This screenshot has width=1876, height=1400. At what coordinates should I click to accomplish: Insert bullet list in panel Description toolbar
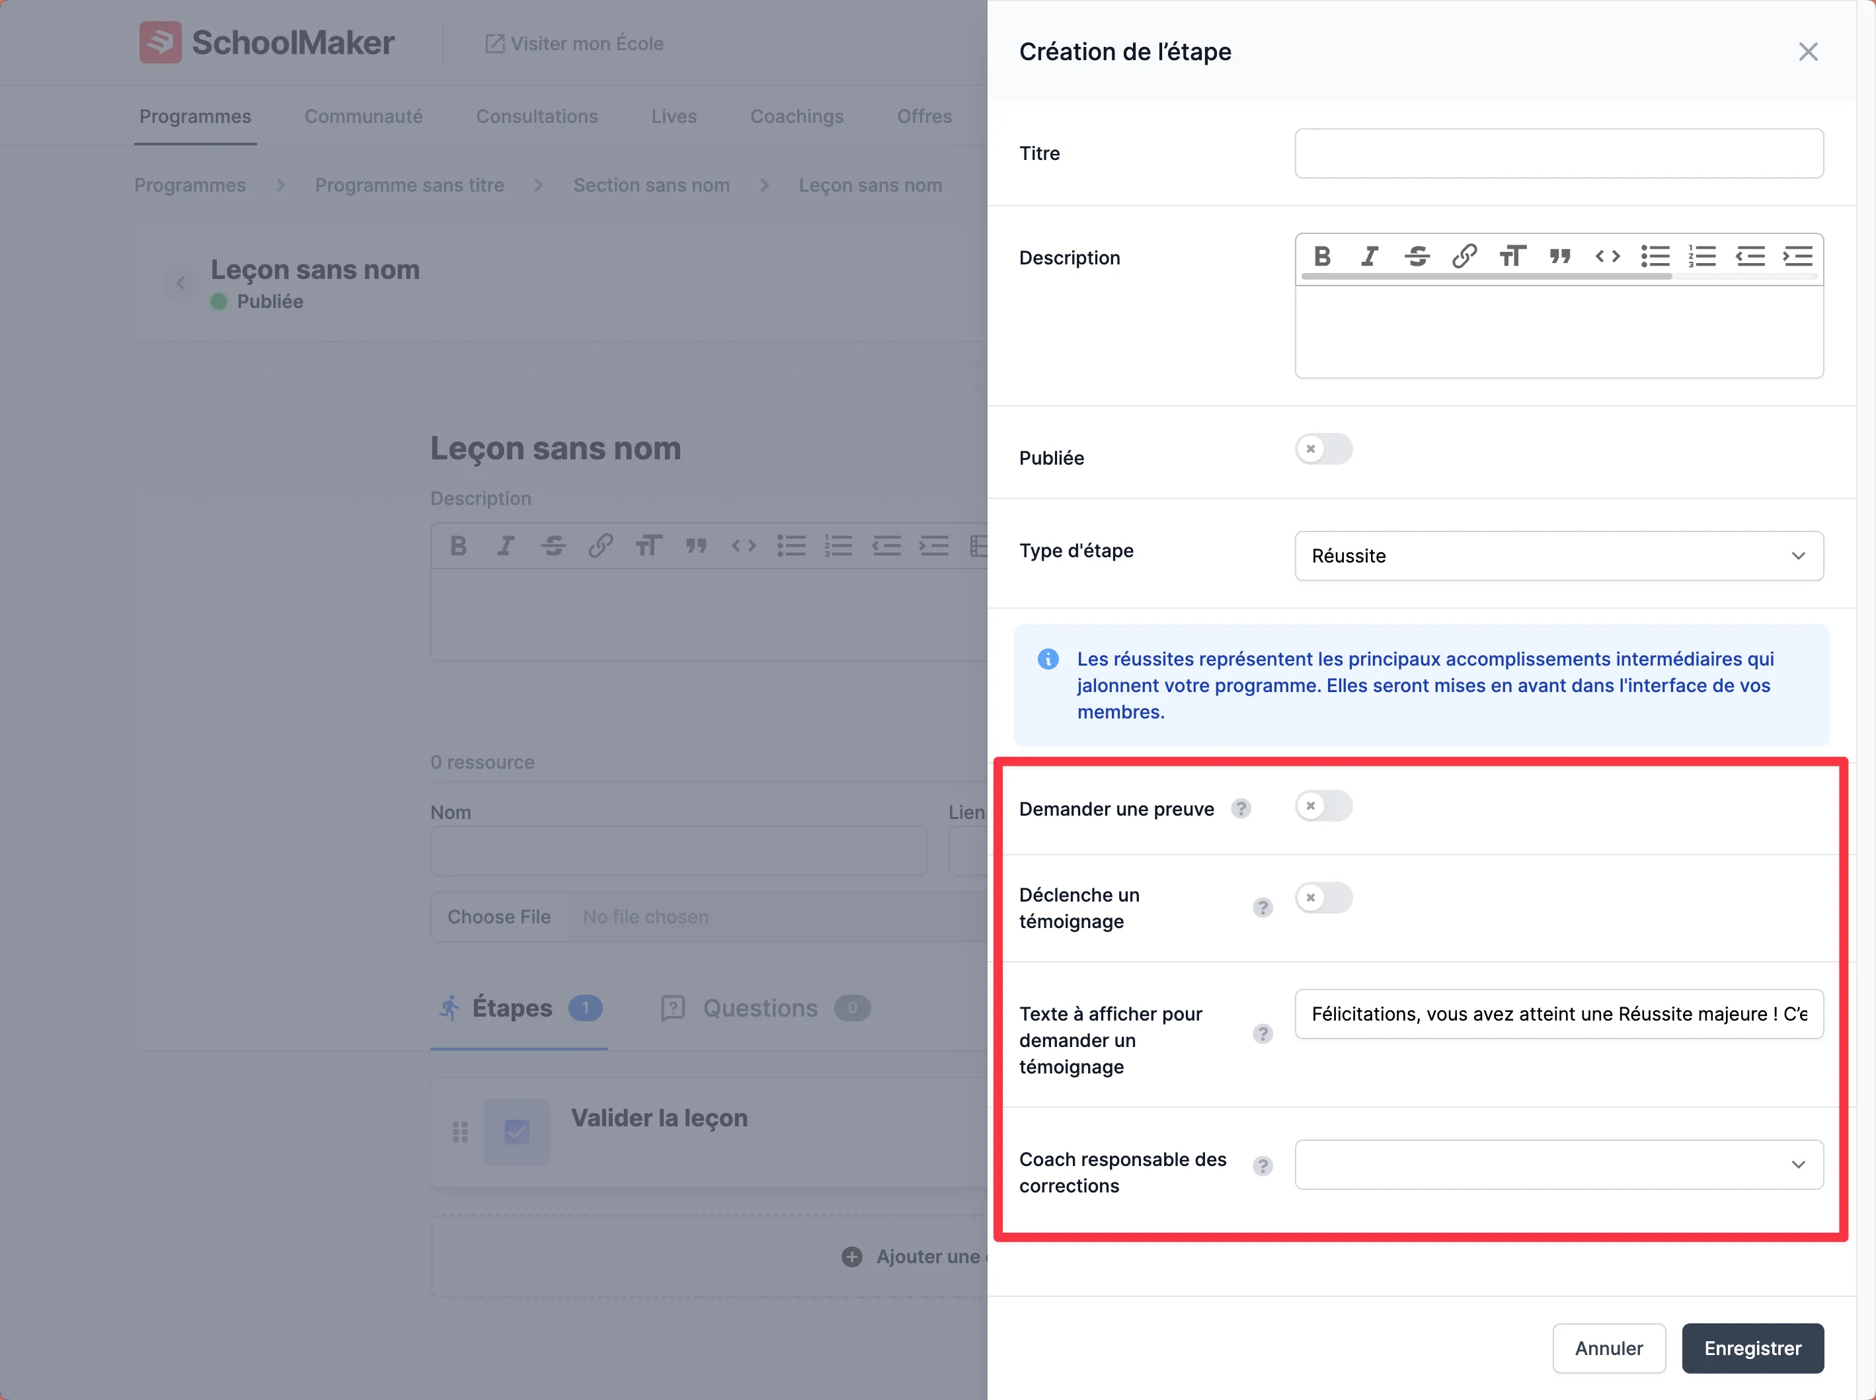(x=1655, y=256)
